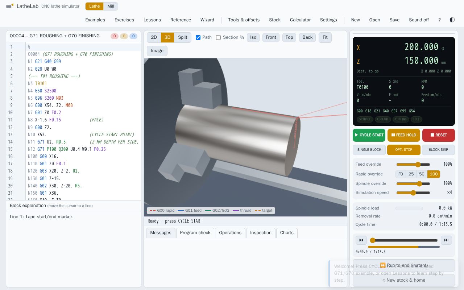The height and width of the screenshot is (290, 464).
Task: Switch viewport to 2D view
Action: [154, 37]
